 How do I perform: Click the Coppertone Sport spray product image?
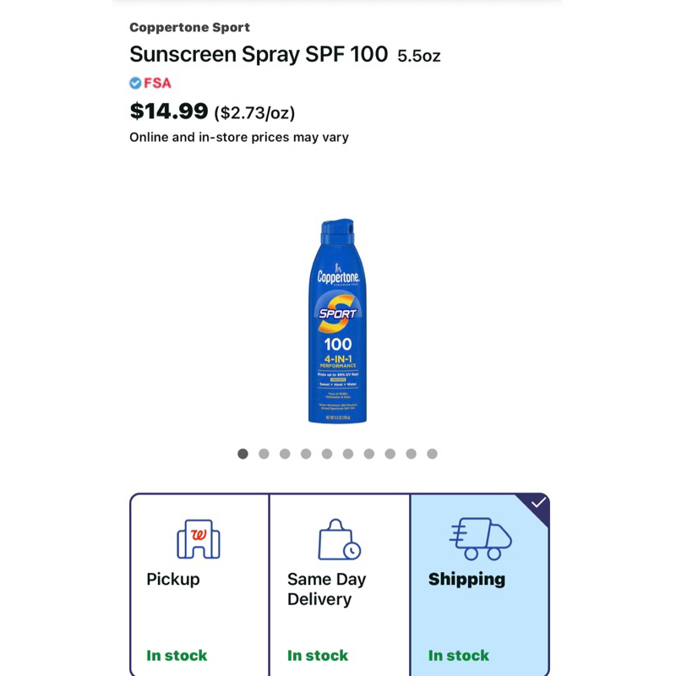337,321
